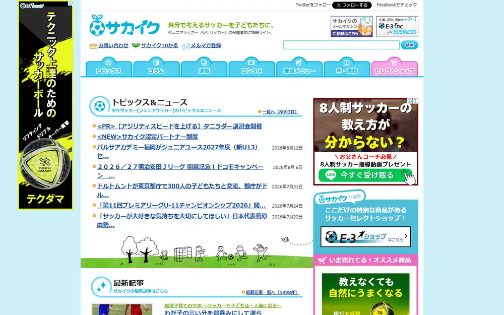Click the 検索 search button
This screenshot has width=504, height=315.
[409, 45]
